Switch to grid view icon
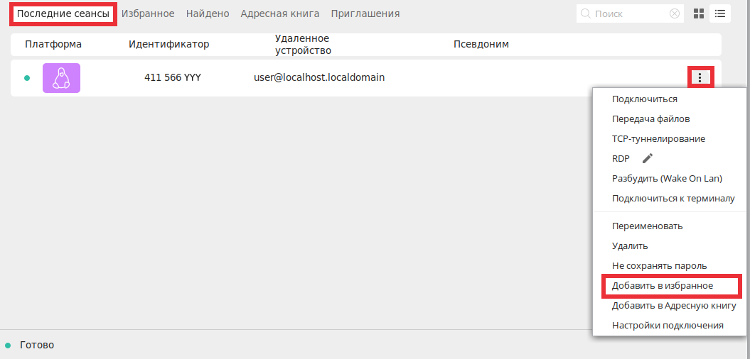Image resolution: width=750 pixels, height=359 pixels. (x=699, y=14)
